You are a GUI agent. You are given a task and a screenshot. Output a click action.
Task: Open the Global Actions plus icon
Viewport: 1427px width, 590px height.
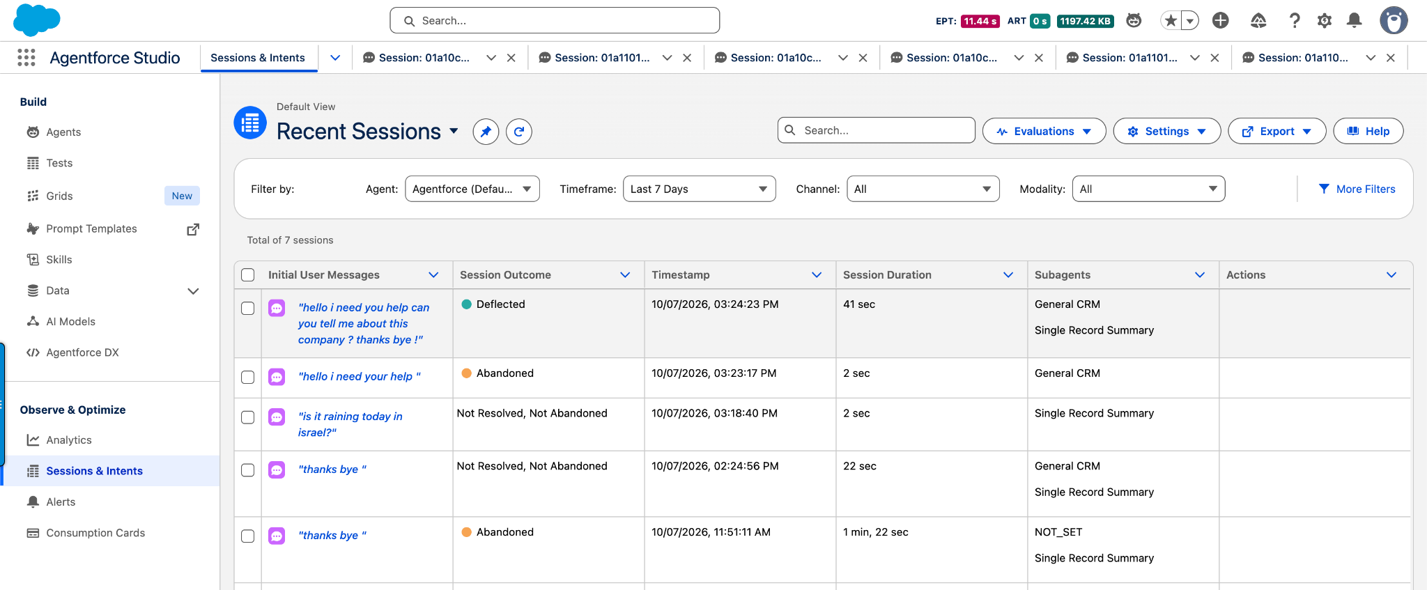[1220, 21]
